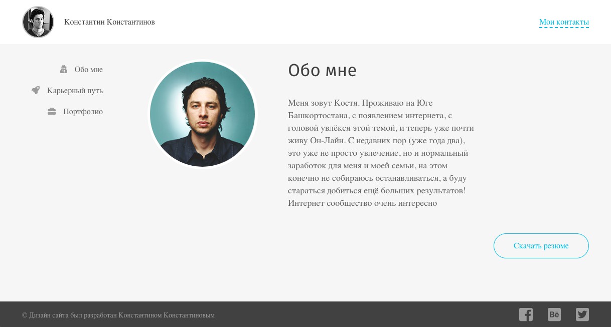Click the name Константин Константинов in header
611x327 pixels.
[x=109, y=22]
